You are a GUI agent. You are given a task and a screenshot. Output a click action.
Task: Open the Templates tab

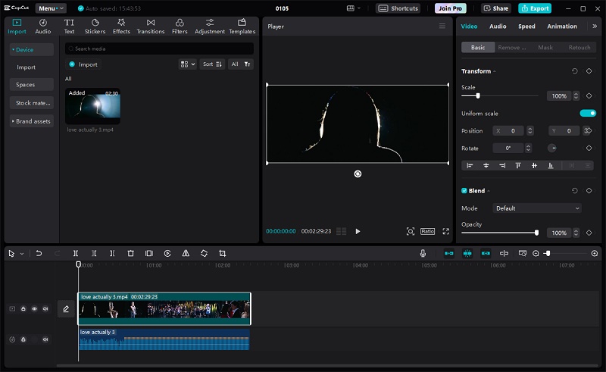[x=242, y=27]
